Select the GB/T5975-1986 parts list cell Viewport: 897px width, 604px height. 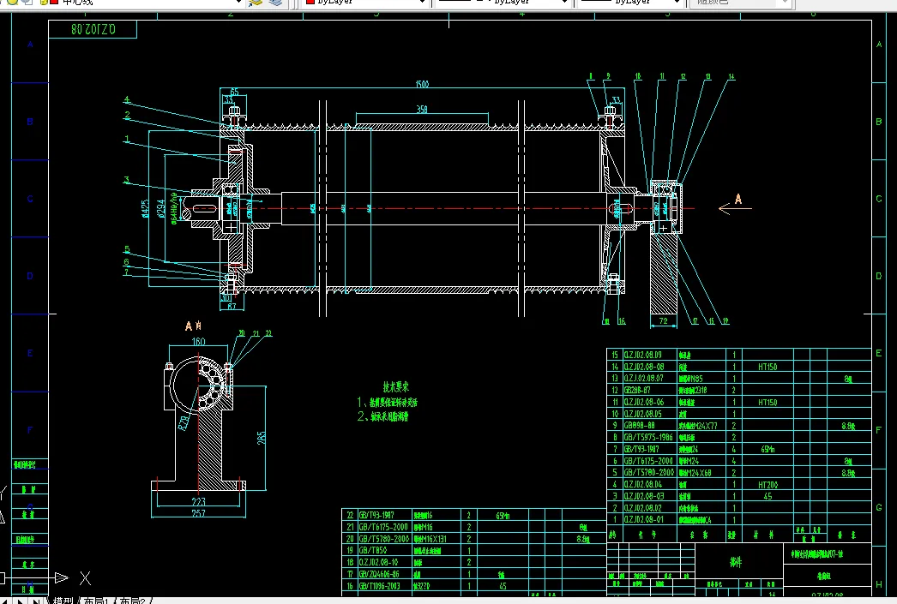[648, 437]
